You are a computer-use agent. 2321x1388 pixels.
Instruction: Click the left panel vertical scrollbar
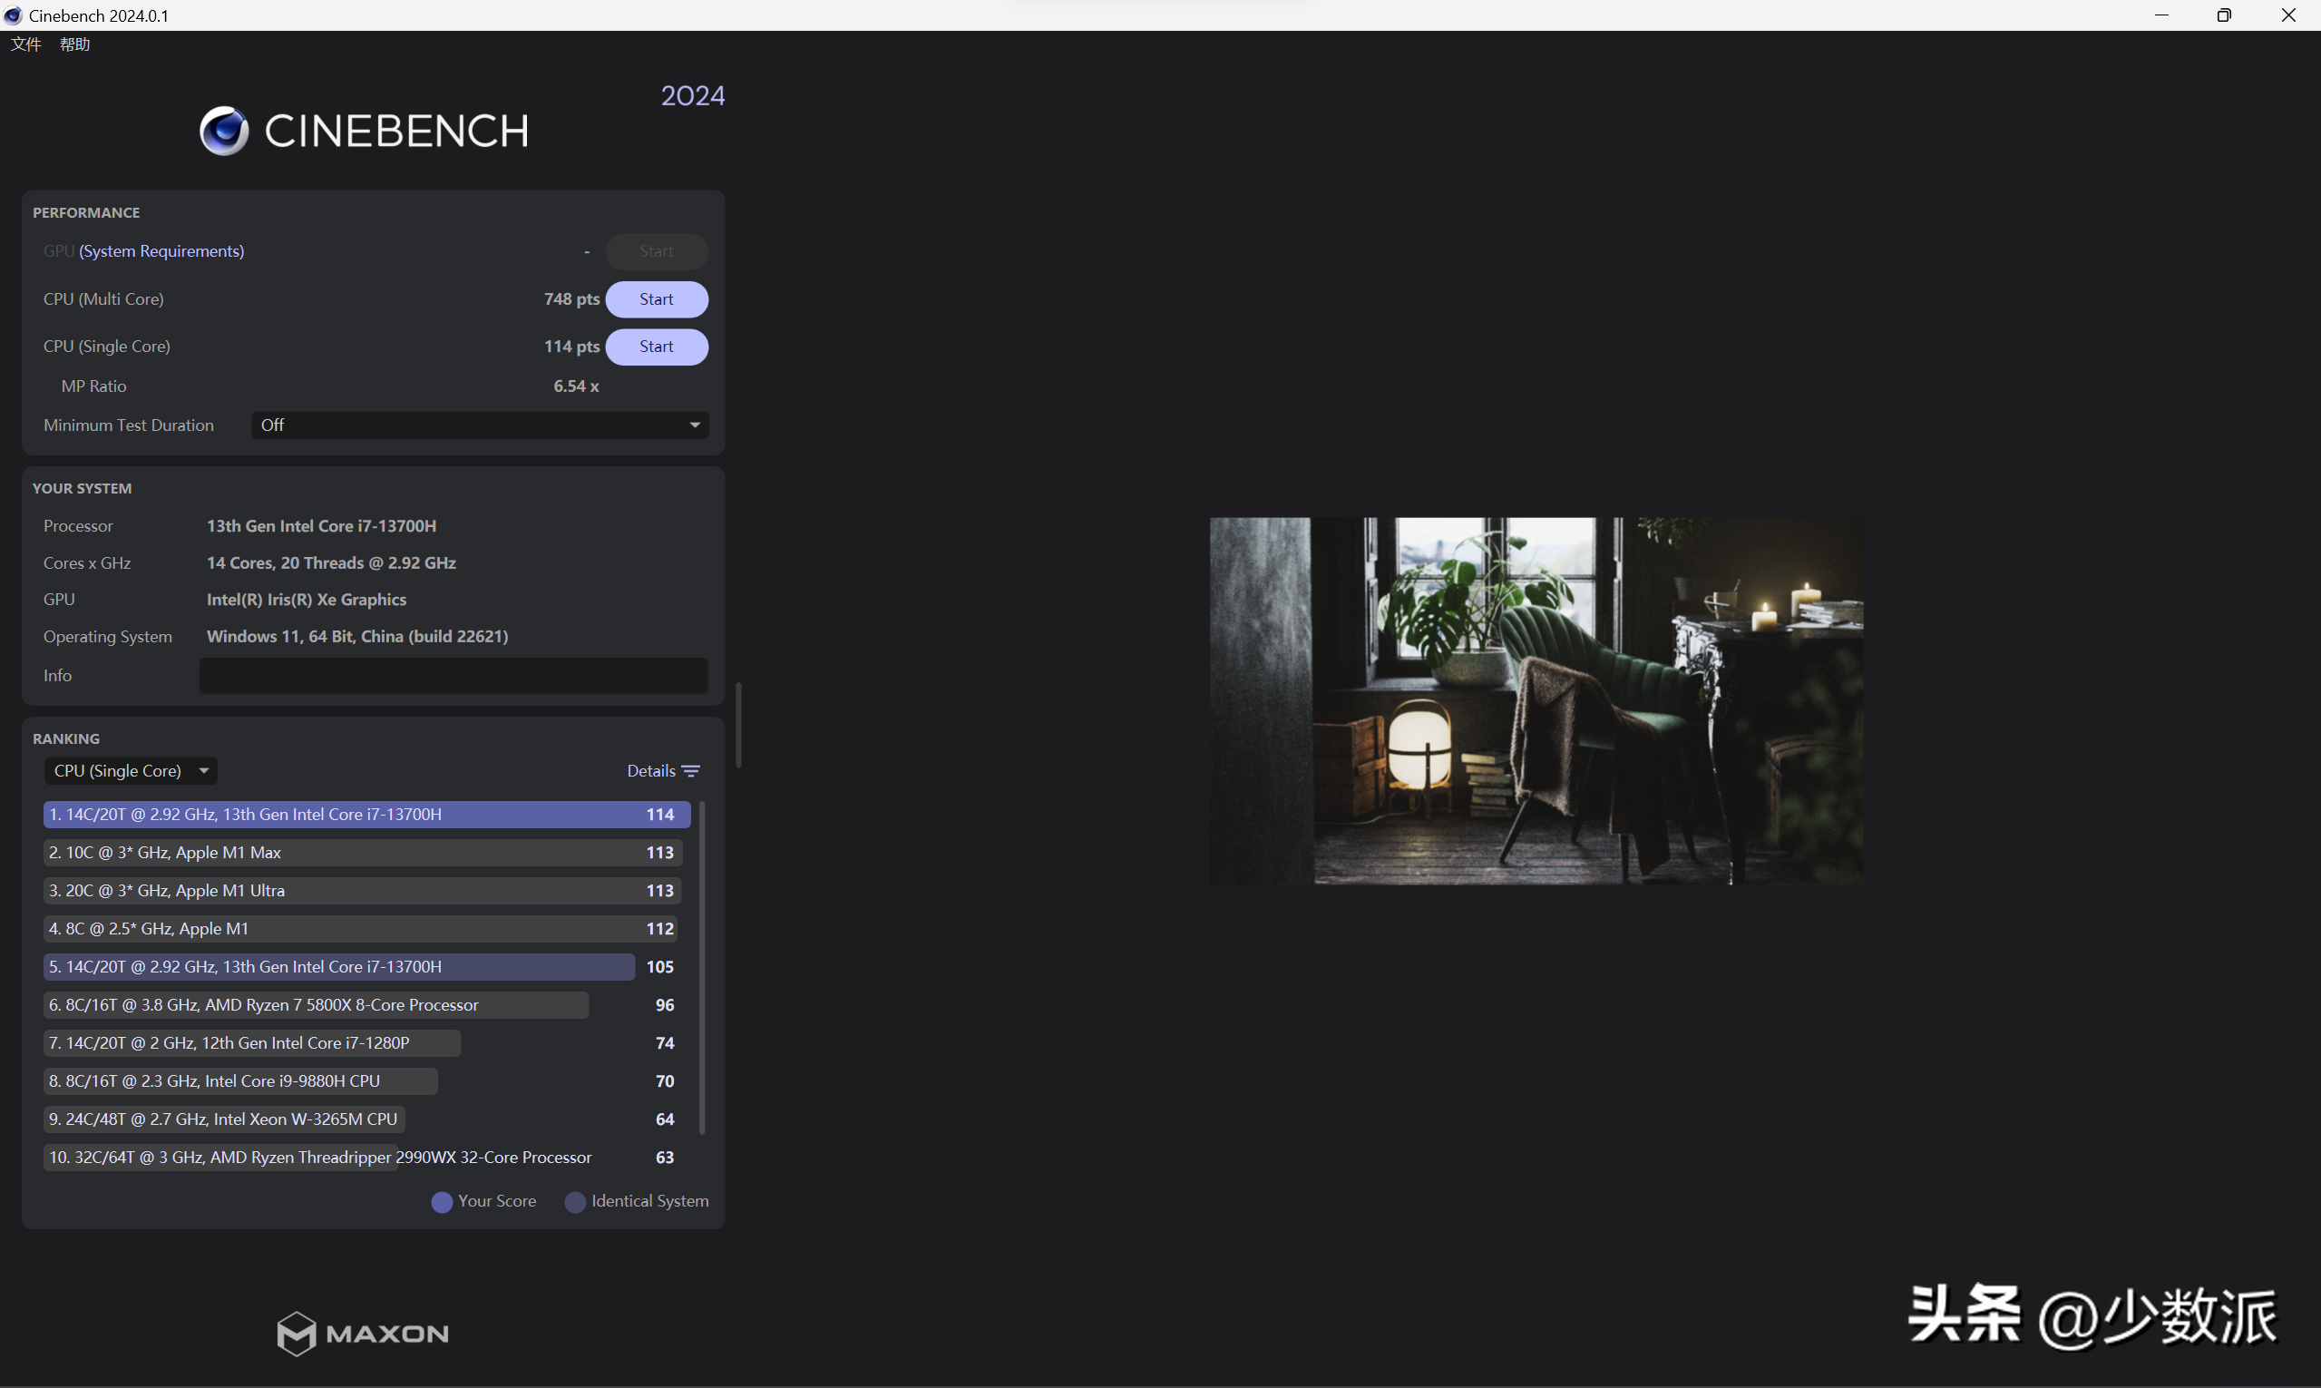point(739,726)
